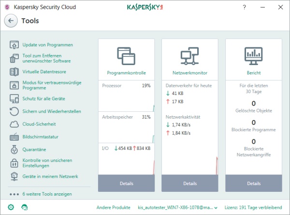Open Update von Programmen
The image size is (290, 215).
click(x=48, y=45)
